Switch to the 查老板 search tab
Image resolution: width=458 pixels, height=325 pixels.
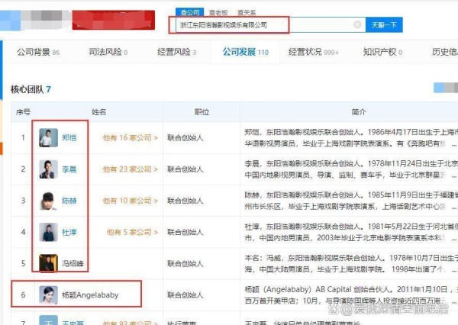point(218,12)
